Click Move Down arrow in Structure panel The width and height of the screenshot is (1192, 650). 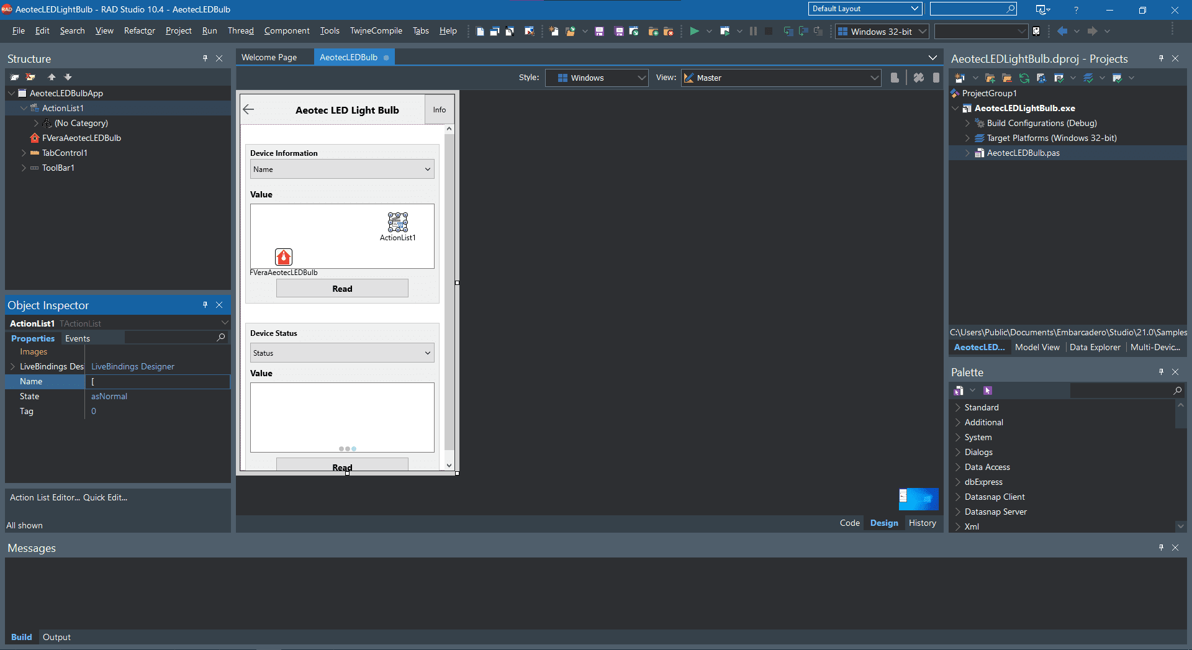tap(68, 77)
